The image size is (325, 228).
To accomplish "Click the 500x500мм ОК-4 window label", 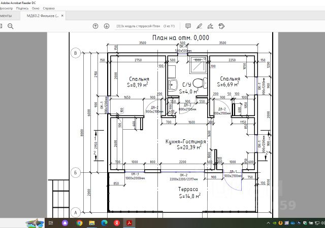I will pyautogui.click(x=183, y=51).
